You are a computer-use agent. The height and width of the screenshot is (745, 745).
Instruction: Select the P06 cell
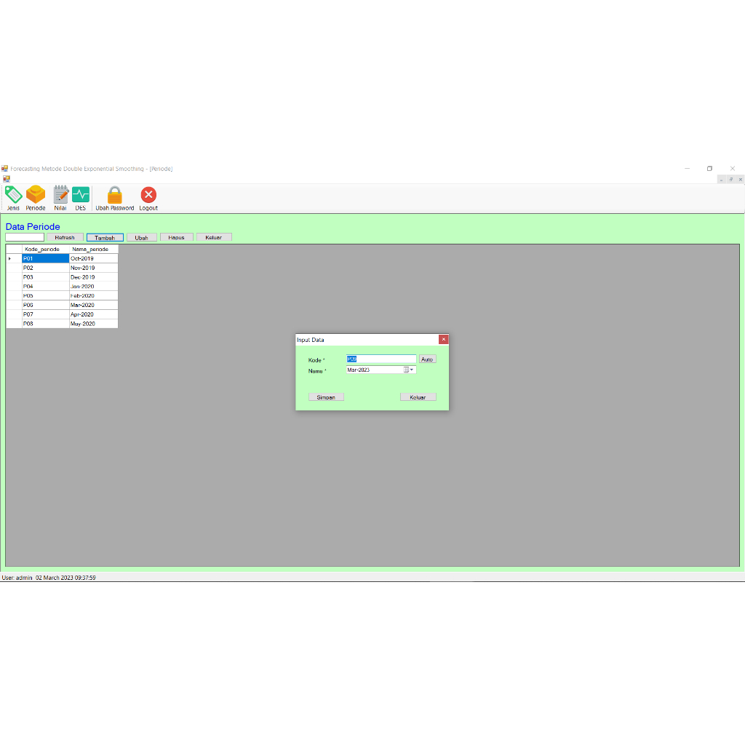click(45, 305)
